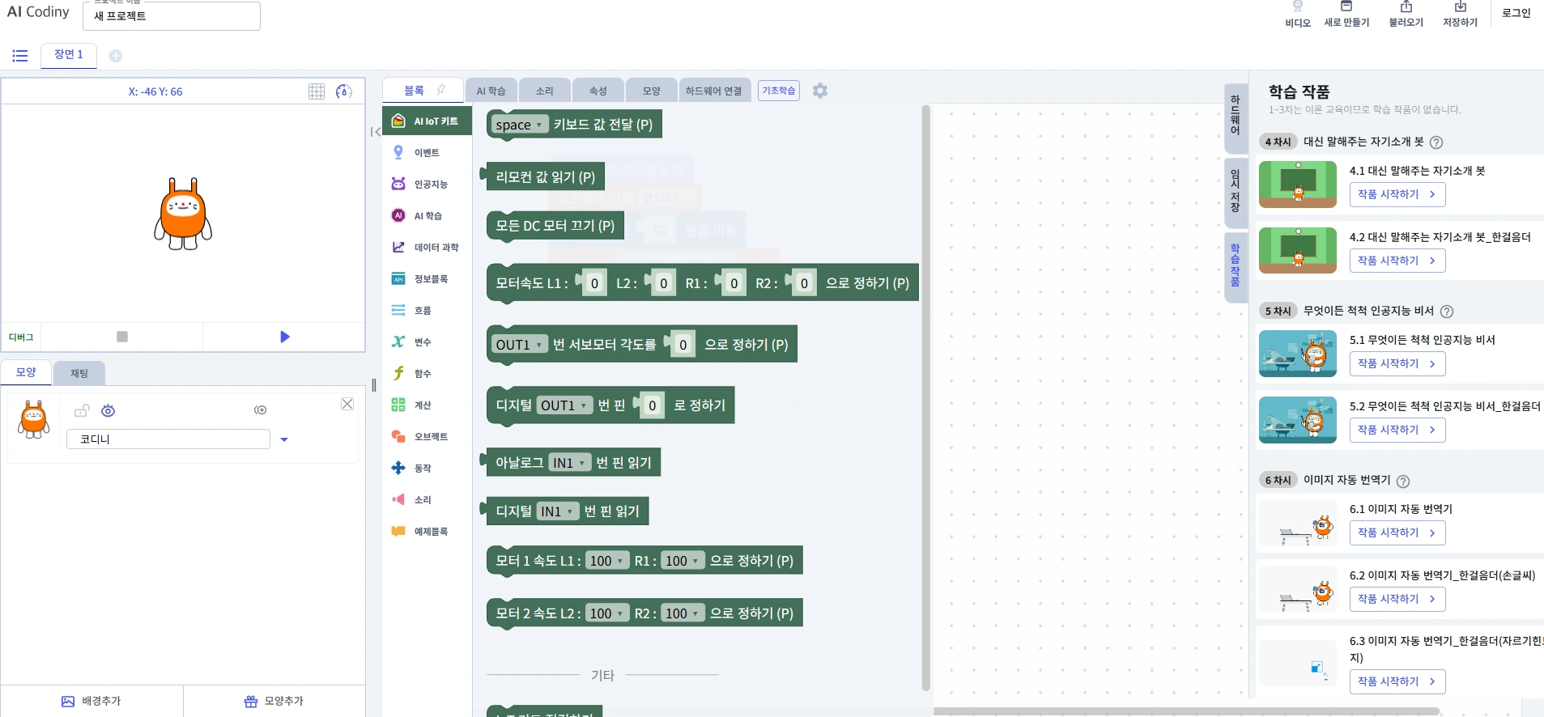Open the space key dropdown in keyboard block
The width and height of the screenshot is (1544, 717).
[520, 125]
